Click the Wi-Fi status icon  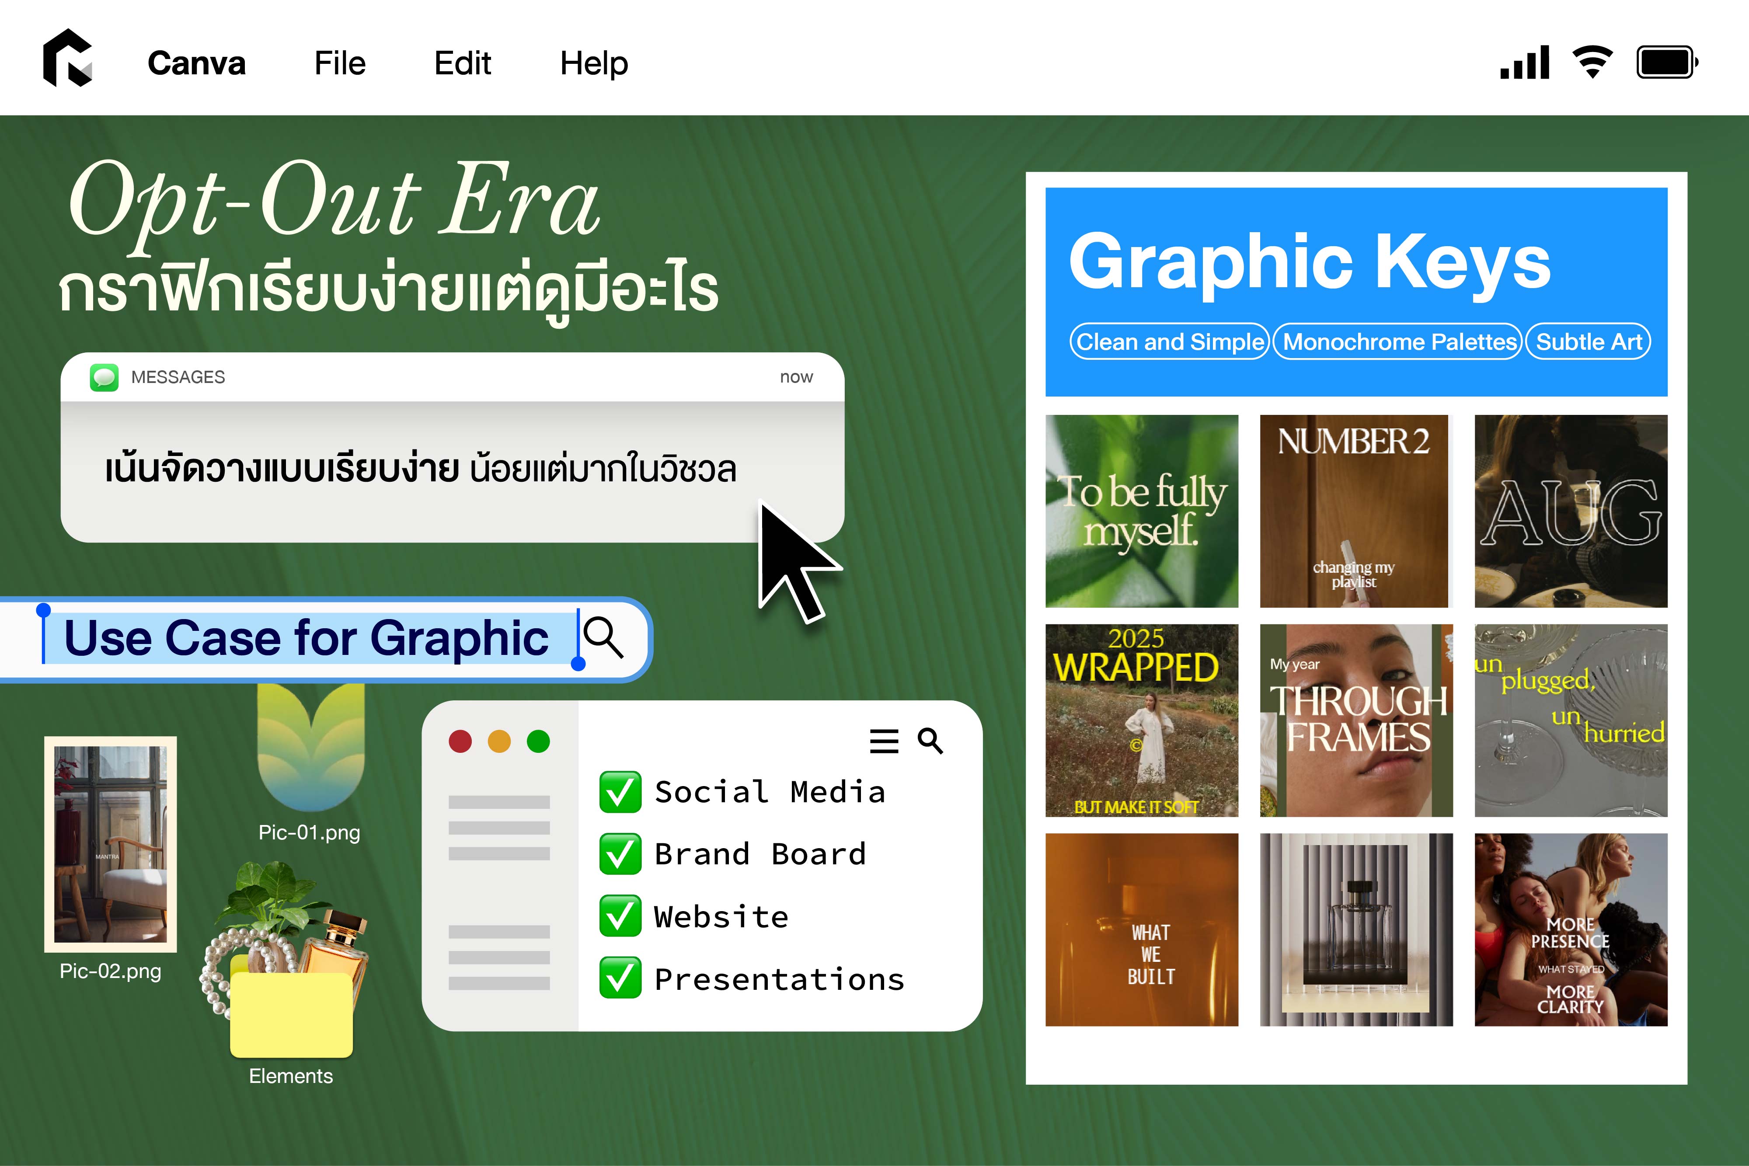(x=1592, y=62)
